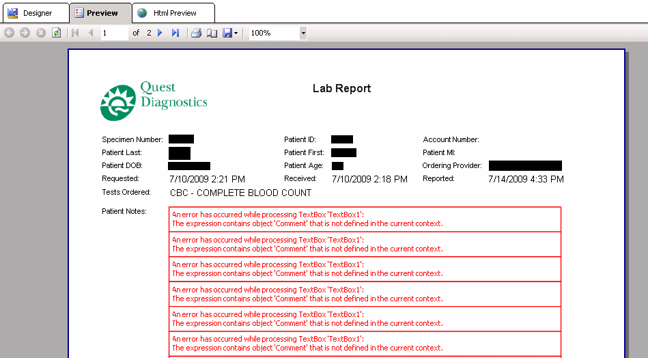Click CBC - COMPLETE BLOOD COUNT text

pos(240,193)
